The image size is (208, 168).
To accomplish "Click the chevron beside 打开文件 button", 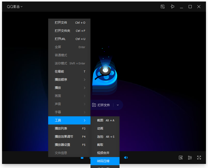I will (x=118, y=105).
